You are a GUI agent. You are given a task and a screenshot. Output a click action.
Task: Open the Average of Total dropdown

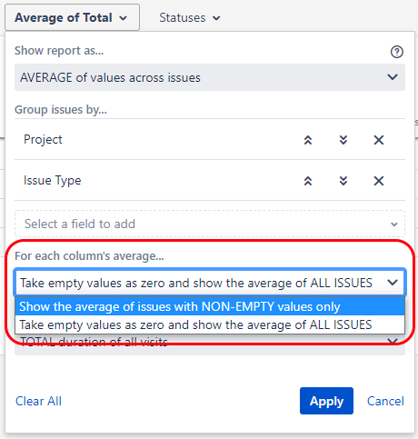click(72, 17)
